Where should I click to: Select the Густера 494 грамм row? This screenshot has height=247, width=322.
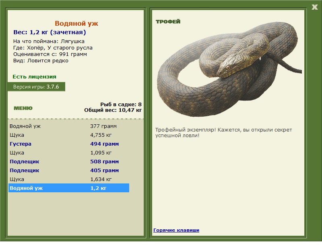69,144
